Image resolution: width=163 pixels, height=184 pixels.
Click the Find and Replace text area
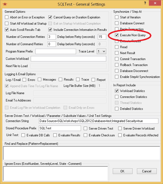[81, 153]
